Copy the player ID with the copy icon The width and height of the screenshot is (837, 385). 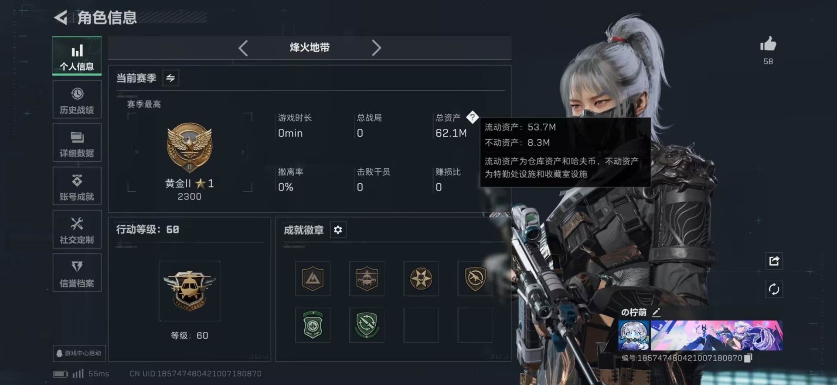[748, 358]
